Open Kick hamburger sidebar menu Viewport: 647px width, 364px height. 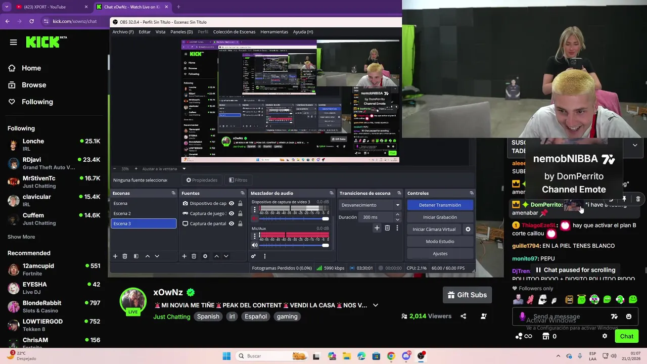point(14,42)
